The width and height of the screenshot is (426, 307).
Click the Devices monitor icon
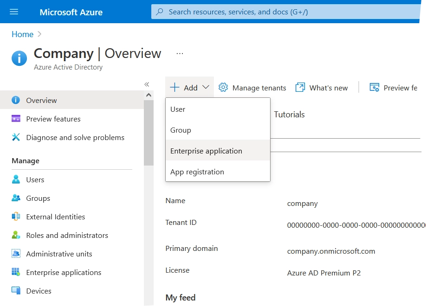pyautogui.click(x=16, y=290)
